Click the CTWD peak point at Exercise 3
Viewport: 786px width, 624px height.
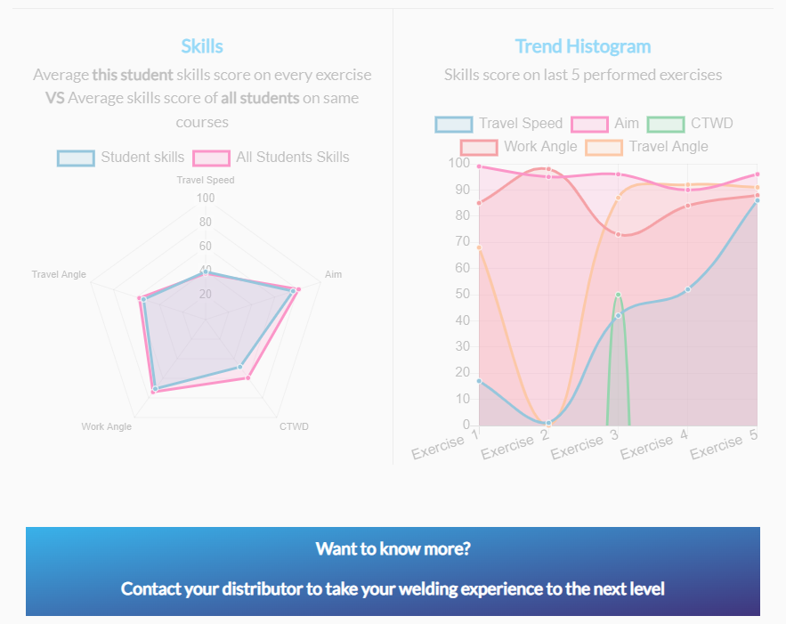[618, 295]
